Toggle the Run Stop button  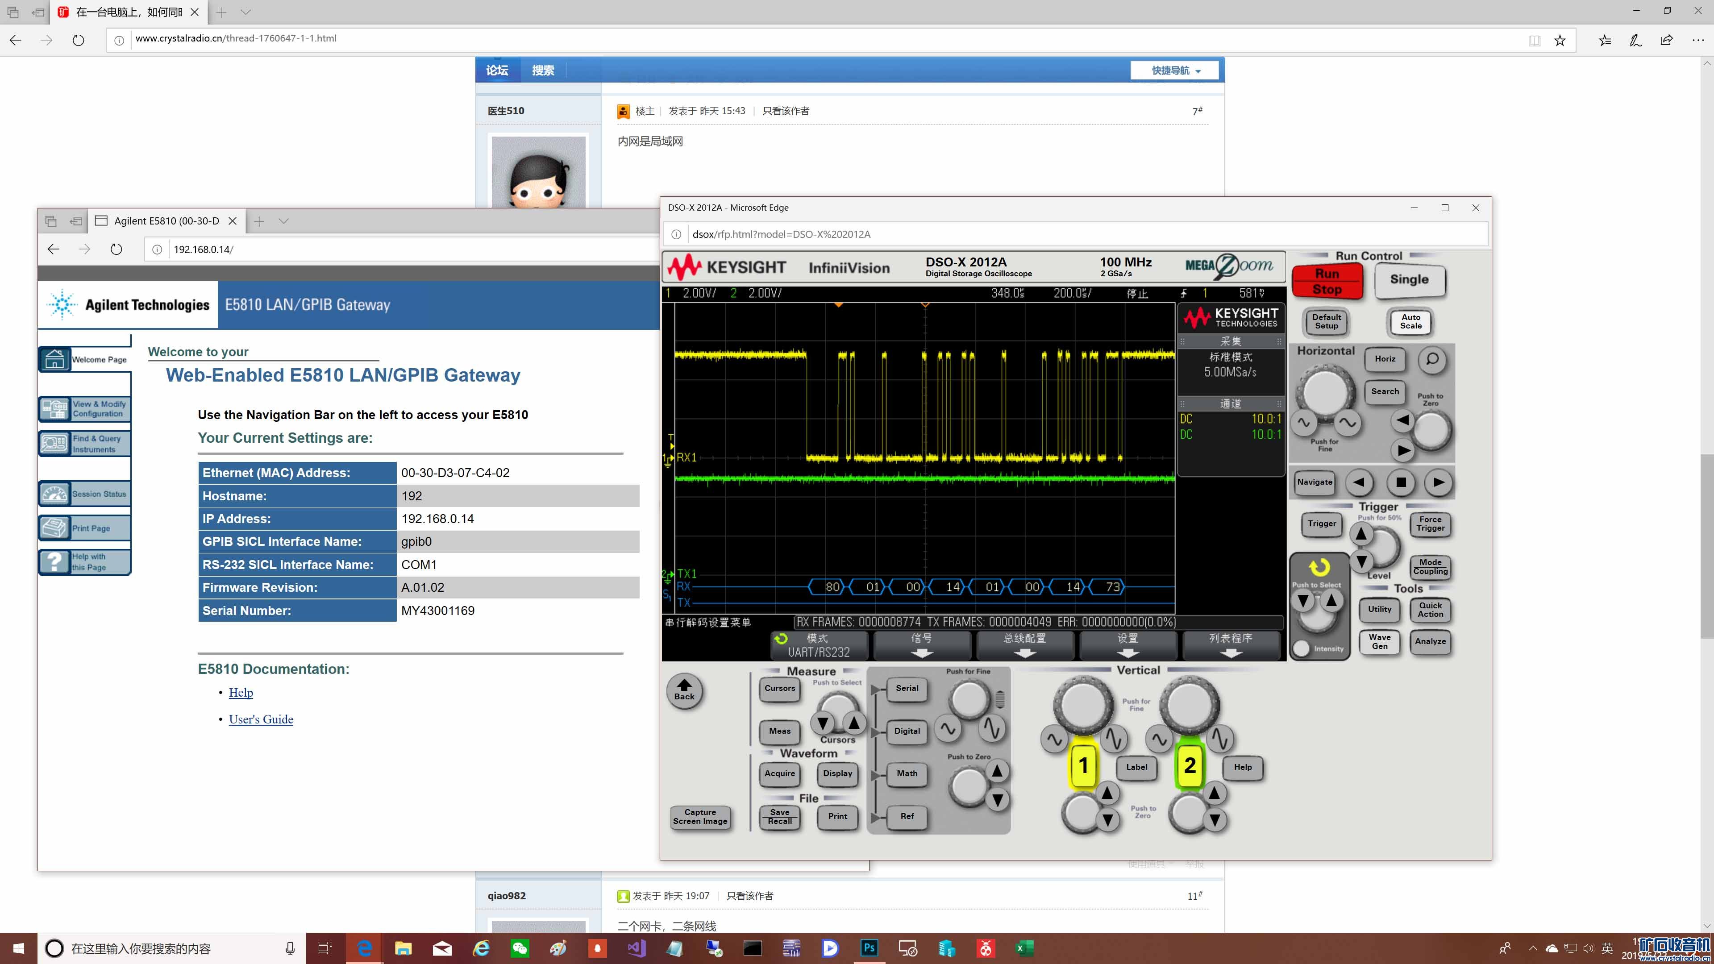(x=1327, y=282)
